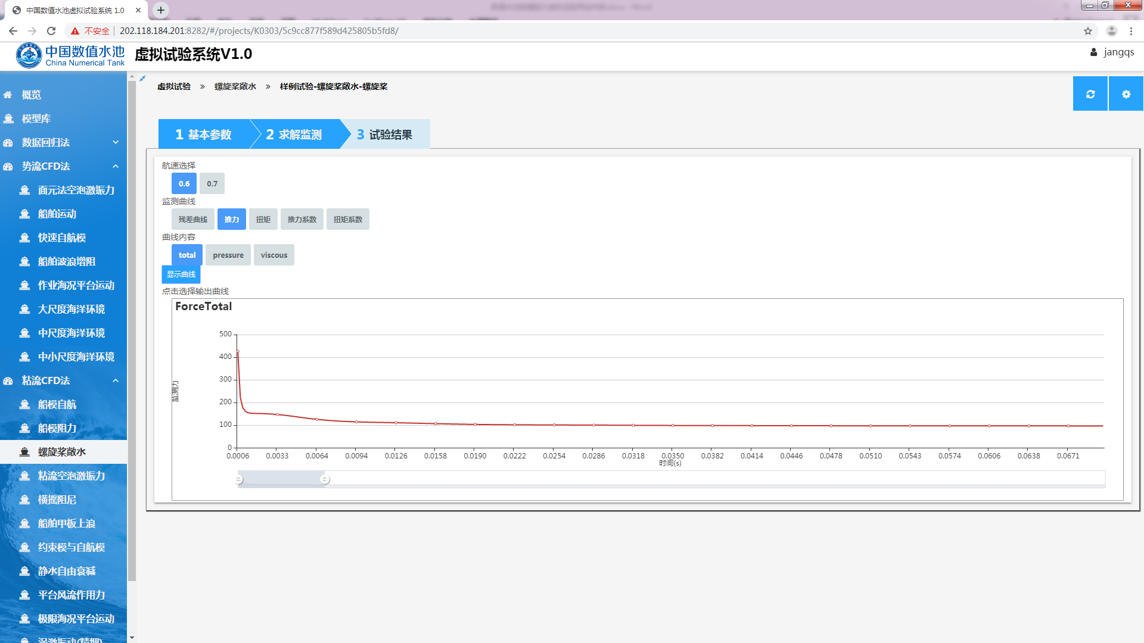This screenshot has height=643, width=1144.
Task: Open the browser profile avatar icon
Action: click(1111, 31)
